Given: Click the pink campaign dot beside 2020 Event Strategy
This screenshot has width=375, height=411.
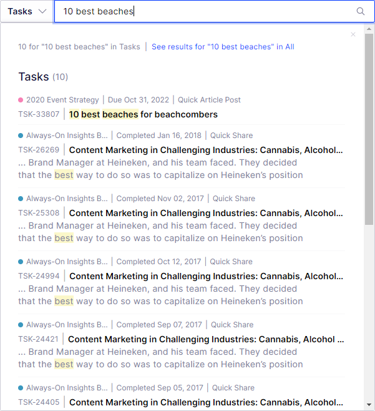Looking at the screenshot, I should [x=21, y=100].
